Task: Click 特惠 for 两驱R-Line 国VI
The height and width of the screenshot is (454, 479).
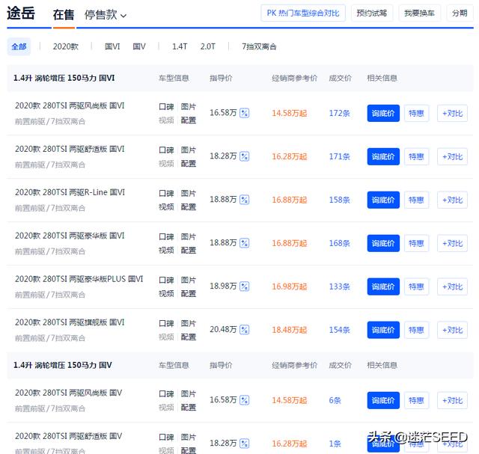Action: [416, 200]
